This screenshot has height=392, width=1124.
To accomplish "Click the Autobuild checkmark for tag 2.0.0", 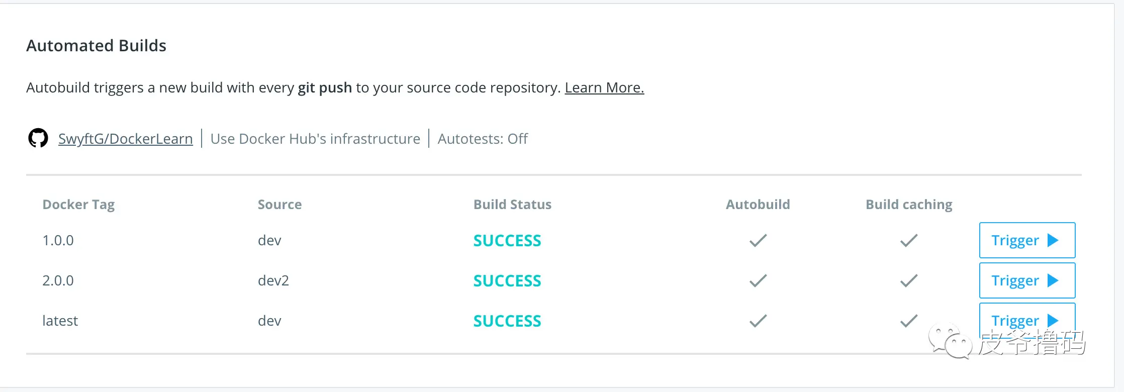I will 758,280.
